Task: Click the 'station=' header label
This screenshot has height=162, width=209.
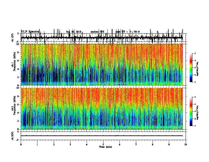Action: tap(95, 32)
